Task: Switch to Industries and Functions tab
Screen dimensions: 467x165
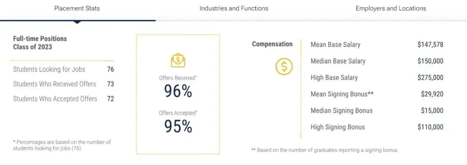Action: coord(234,8)
